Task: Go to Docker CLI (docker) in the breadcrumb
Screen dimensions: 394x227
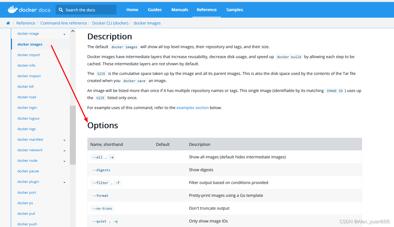Action: coord(110,23)
